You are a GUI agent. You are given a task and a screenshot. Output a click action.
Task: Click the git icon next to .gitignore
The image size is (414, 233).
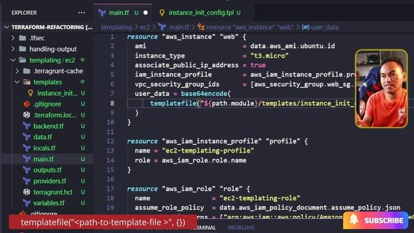pyautogui.click(x=27, y=104)
